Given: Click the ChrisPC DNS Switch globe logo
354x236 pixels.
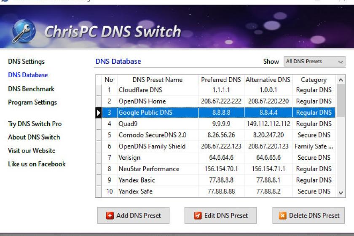Looking at the screenshot, I should coord(24,31).
